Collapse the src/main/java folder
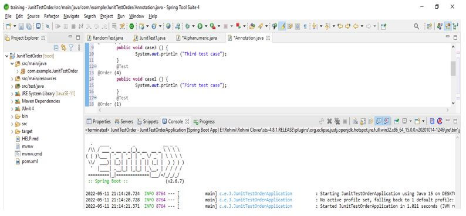 click(x=12, y=63)
